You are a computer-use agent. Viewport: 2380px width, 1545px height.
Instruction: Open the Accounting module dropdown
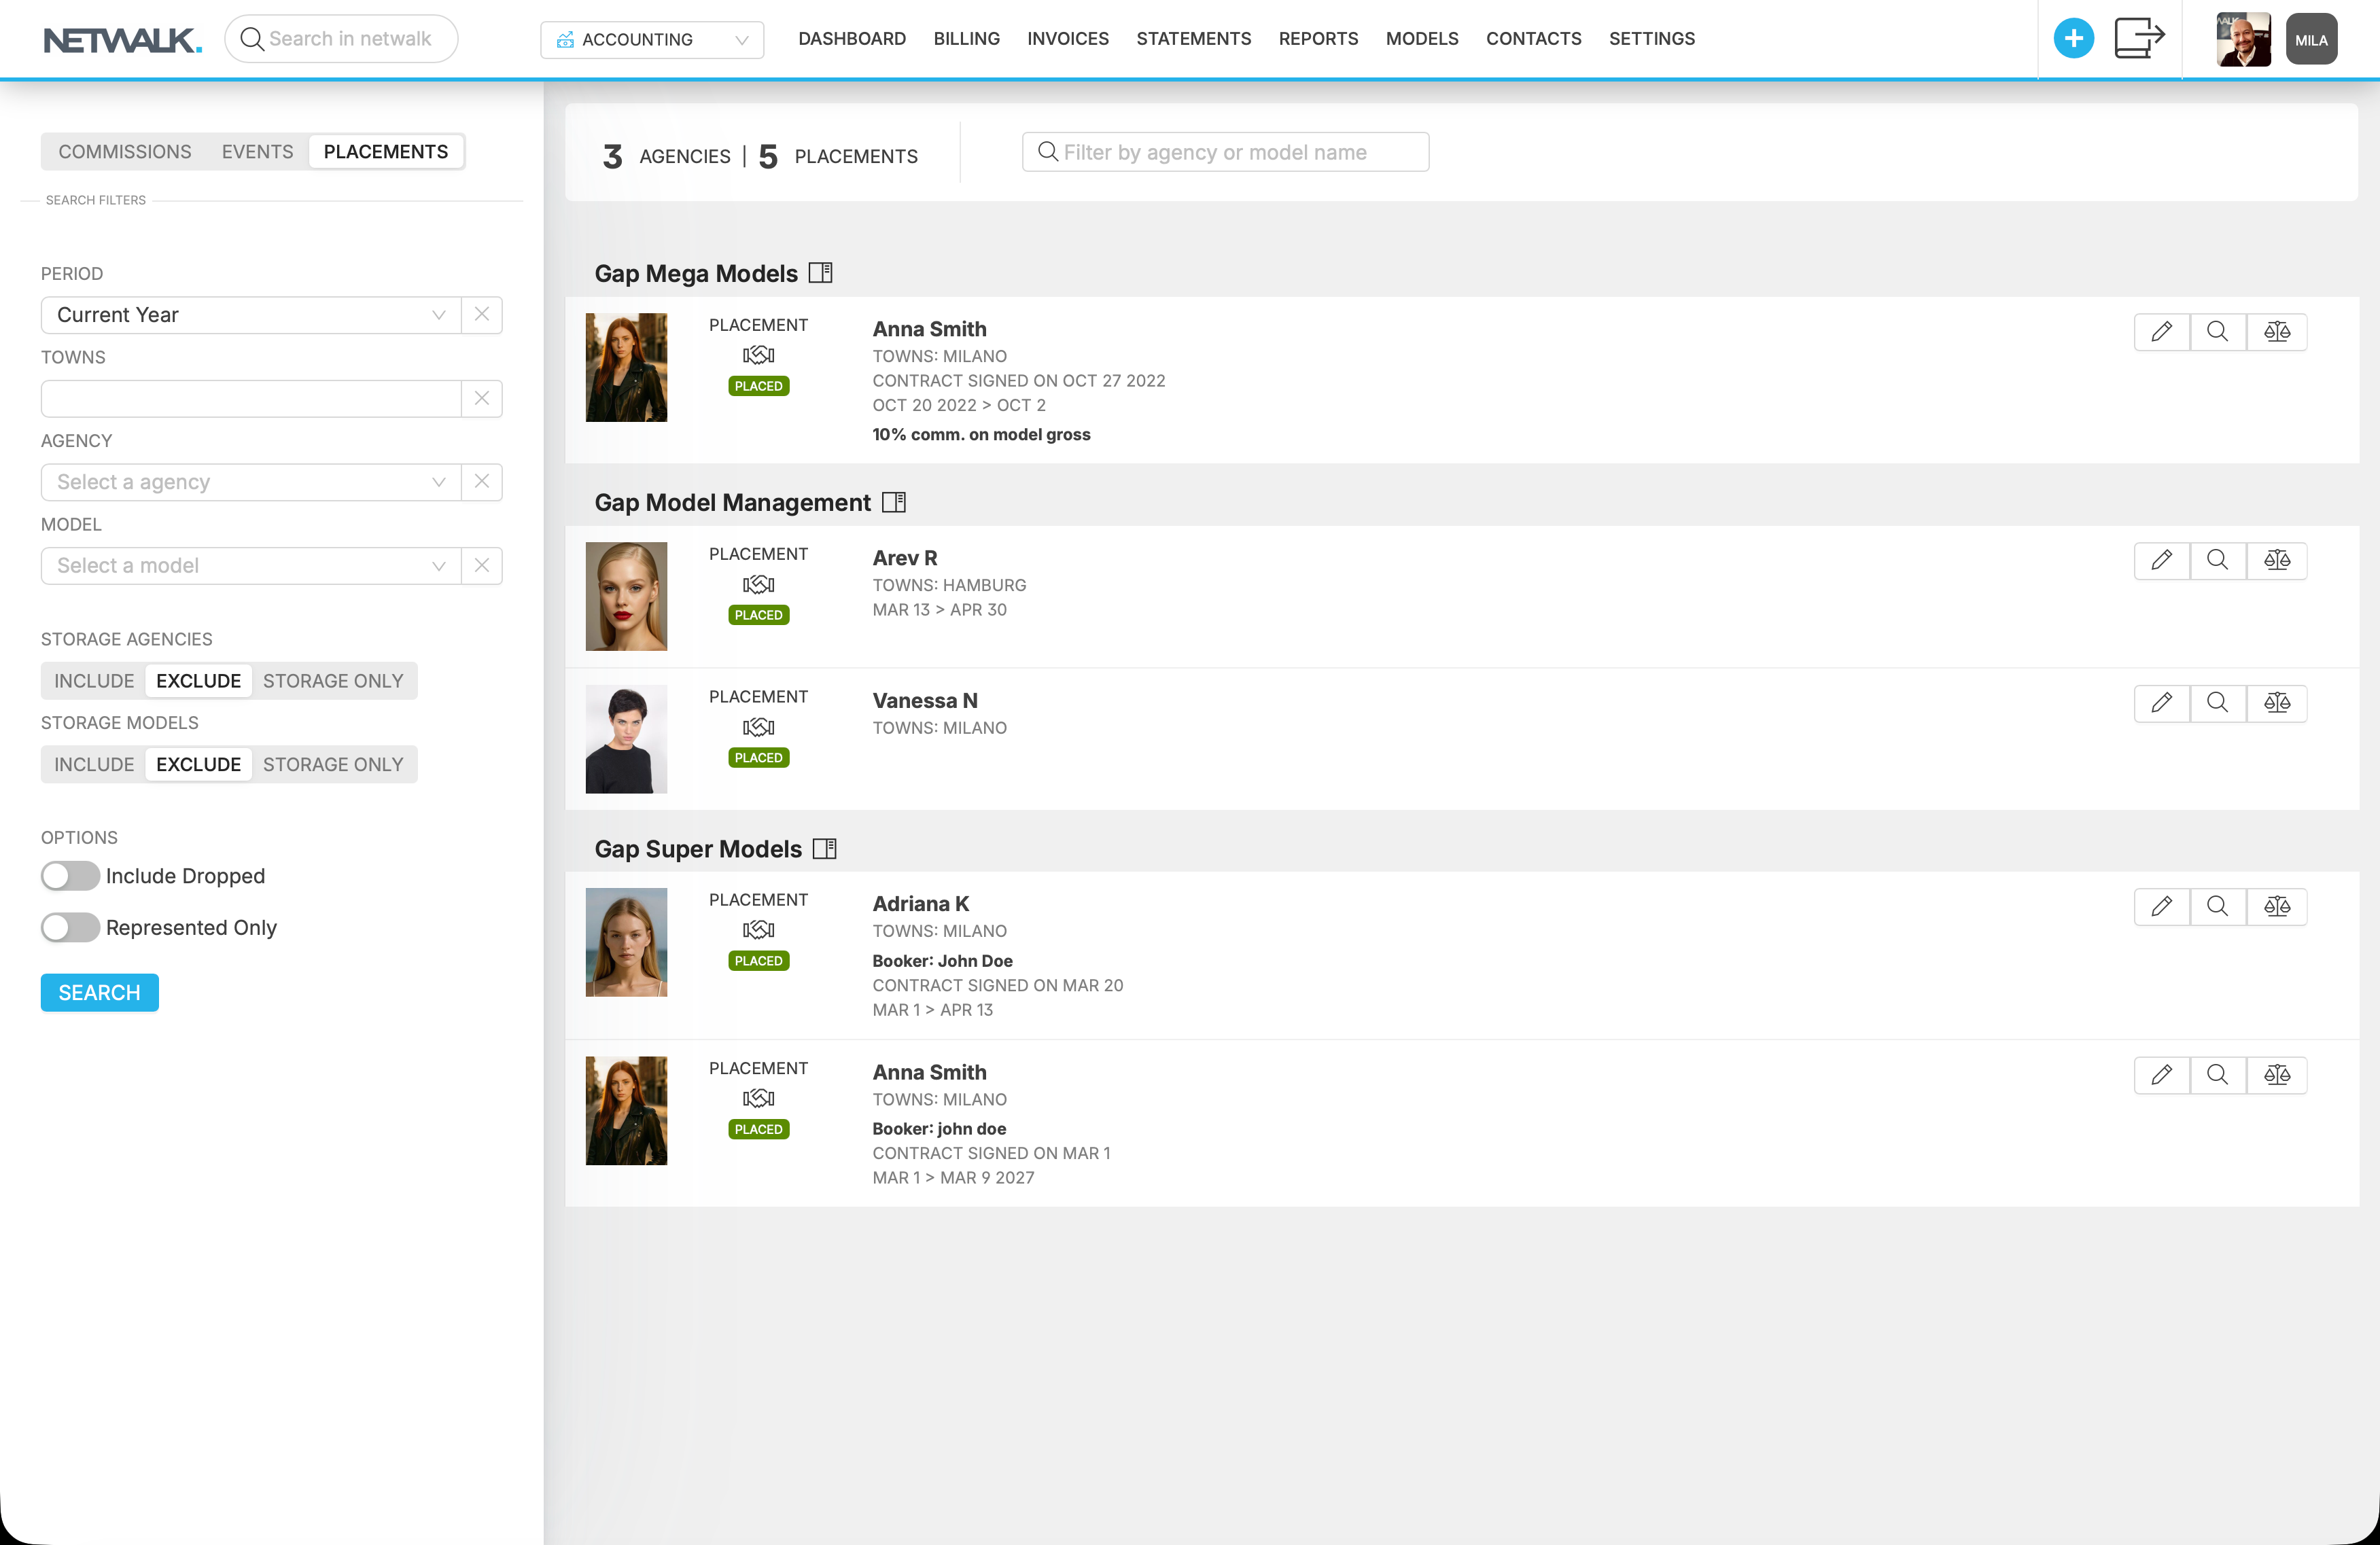pyautogui.click(x=652, y=40)
